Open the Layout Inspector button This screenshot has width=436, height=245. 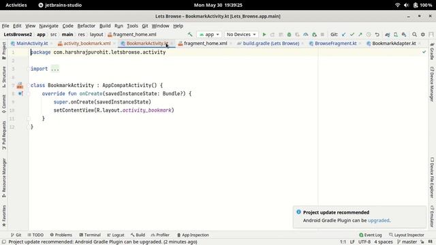click(406, 235)
